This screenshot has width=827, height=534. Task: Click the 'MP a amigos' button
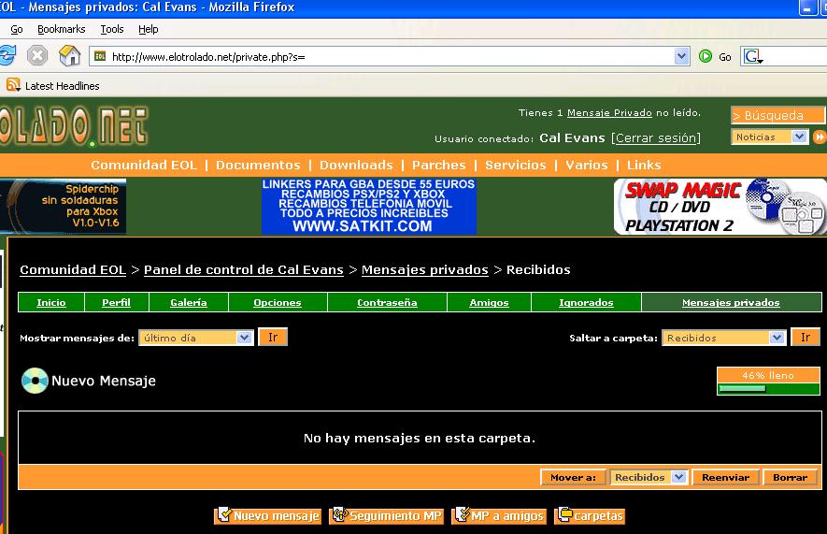tap(498, 515)
